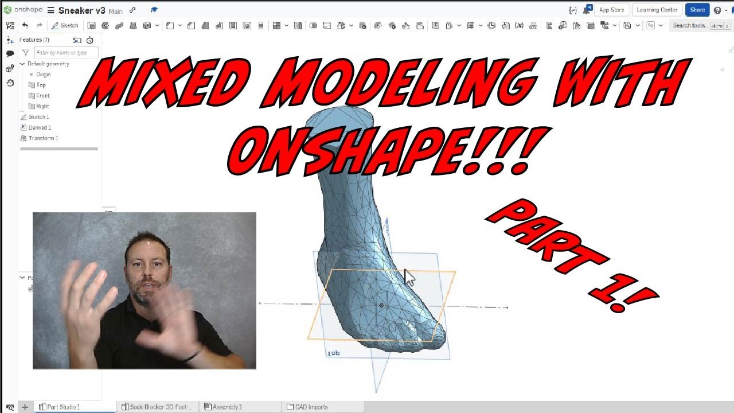Open the Thicken tool dropdown arrow
Image resolution: width=734 pixels, height=413 pixels.
(x=157, y=25)
